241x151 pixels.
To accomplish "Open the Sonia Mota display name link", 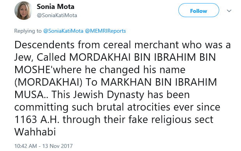I will (x=56, y=7).
